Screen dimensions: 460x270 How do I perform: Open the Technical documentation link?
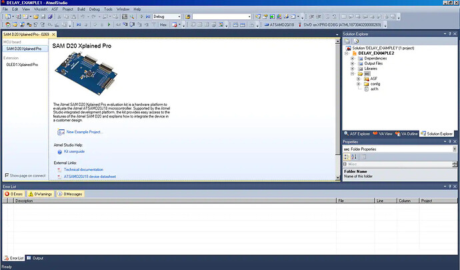click(83, 169)
